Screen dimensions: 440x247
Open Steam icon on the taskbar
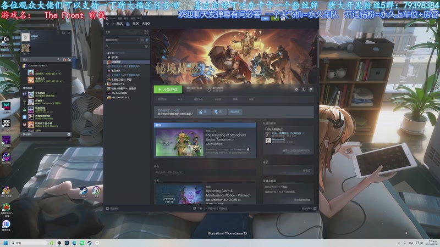click(90, 243)
